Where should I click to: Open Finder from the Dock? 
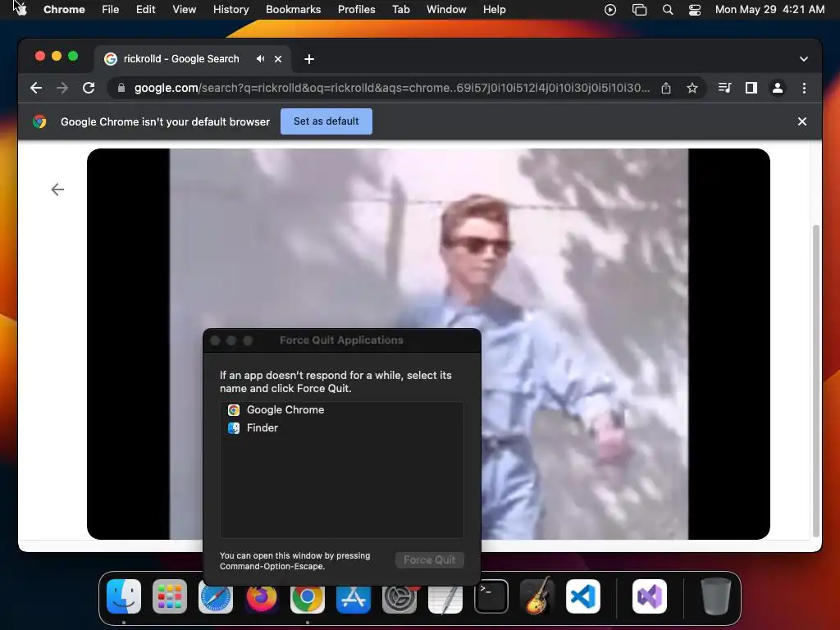[x=124, y=596]
